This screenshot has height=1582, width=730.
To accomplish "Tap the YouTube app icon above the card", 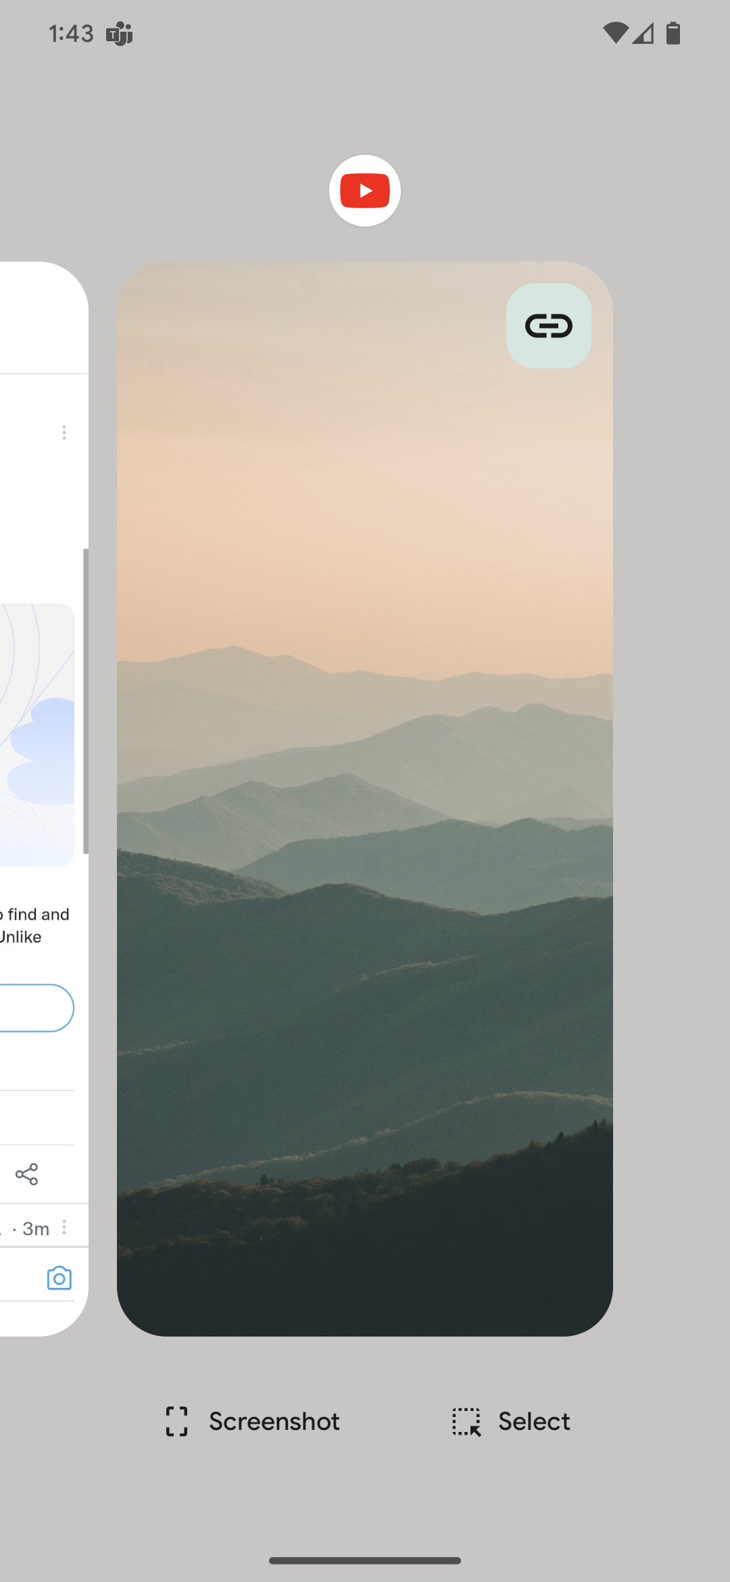I will point(365,191).
